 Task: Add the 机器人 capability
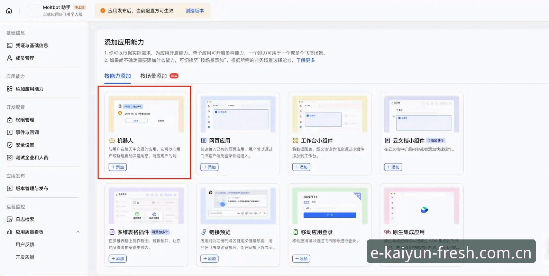point(118,167)
